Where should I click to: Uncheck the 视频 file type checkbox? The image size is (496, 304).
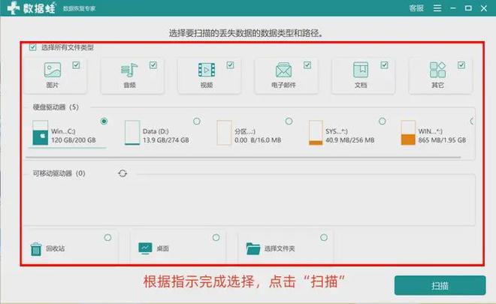(230, 65)
